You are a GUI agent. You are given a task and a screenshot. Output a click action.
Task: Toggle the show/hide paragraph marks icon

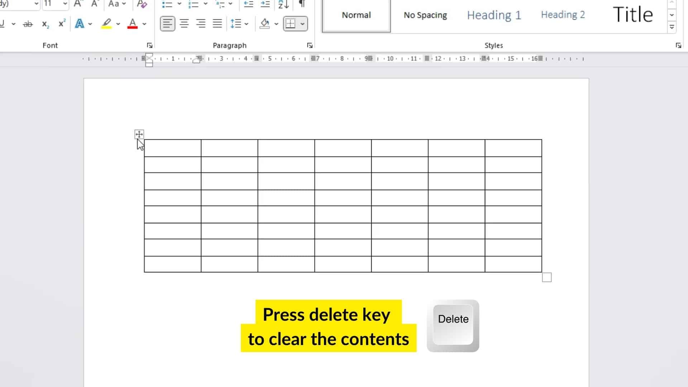302,4
